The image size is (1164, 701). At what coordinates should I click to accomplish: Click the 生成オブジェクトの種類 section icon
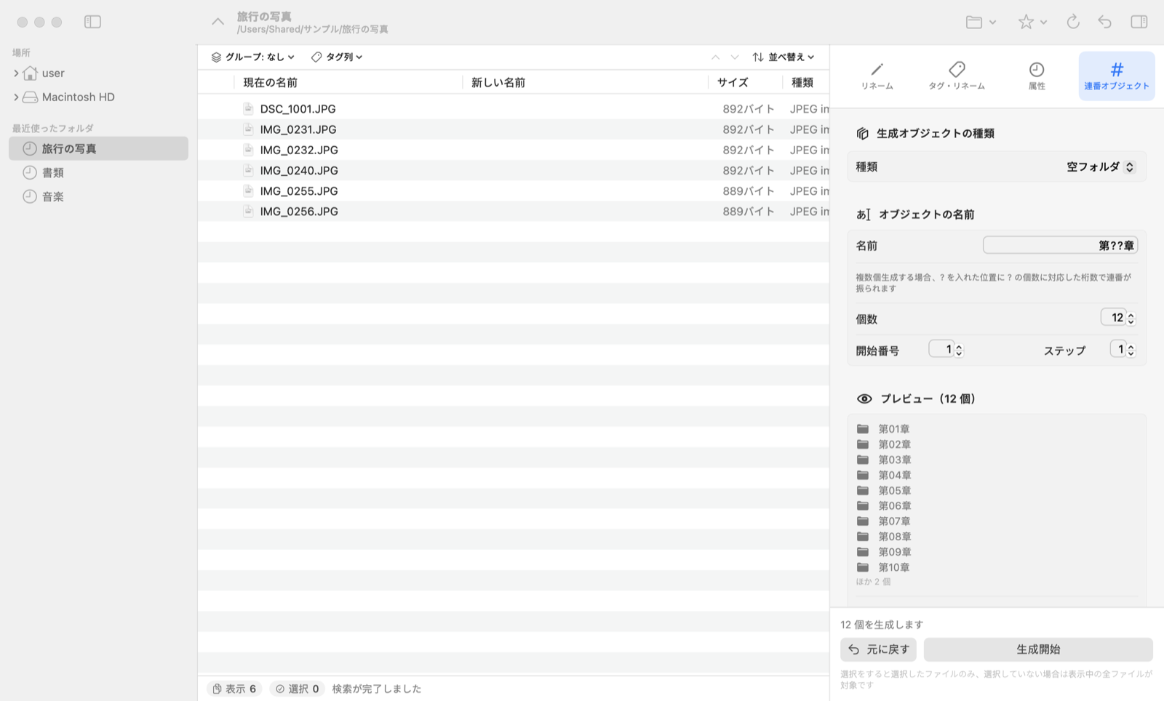(862, 134)
